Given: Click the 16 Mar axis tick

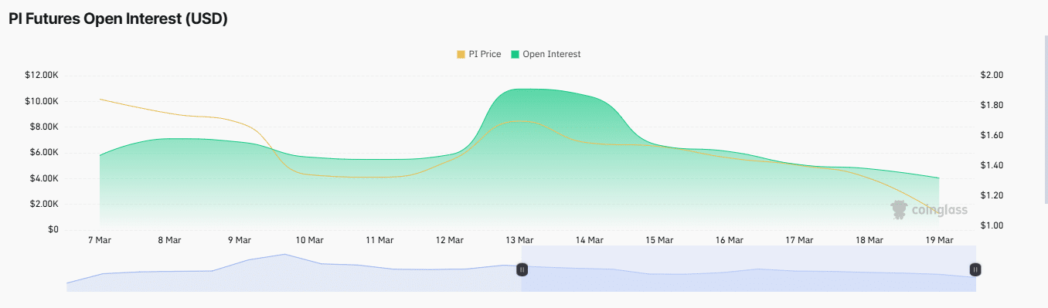Looking at the screenshot, I should pos(729,240).
